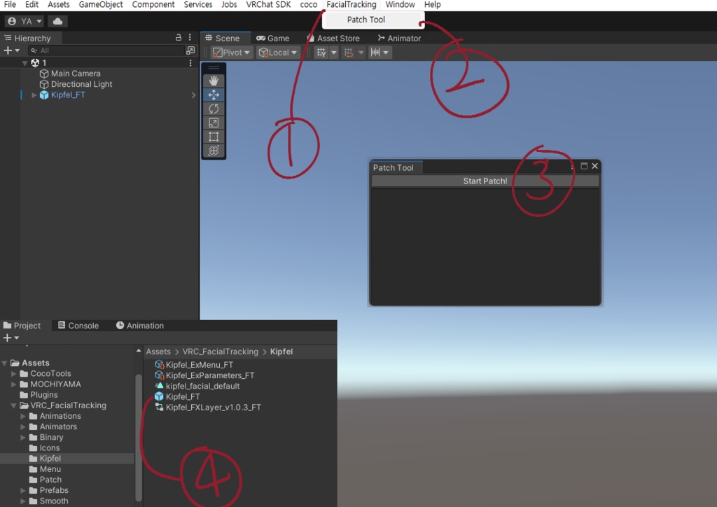717x507 pixels.
Task: Toggle the grid visibility in the Scene view
Action: click(x=321, y=52)
